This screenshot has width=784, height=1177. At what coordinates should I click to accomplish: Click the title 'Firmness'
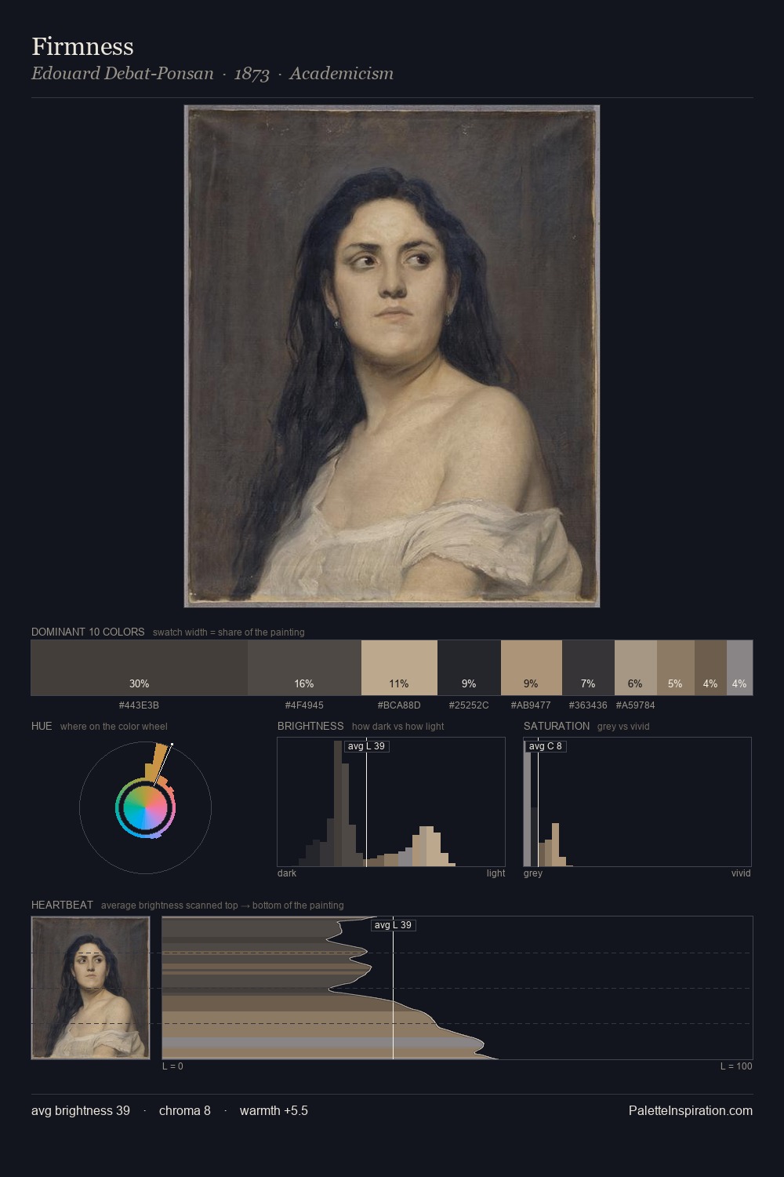(x=82, y=46)
